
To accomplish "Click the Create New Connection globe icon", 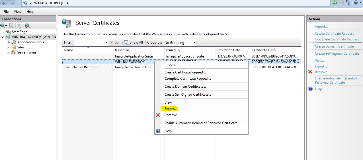I will [x=3, y=26].
